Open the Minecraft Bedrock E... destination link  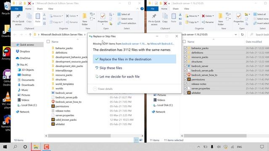coord(162,44)
